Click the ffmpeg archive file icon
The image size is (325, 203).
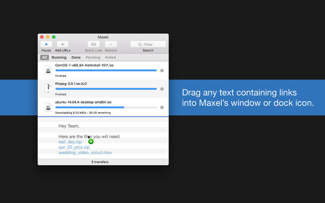pyautogui.click(x=48, y=89)
